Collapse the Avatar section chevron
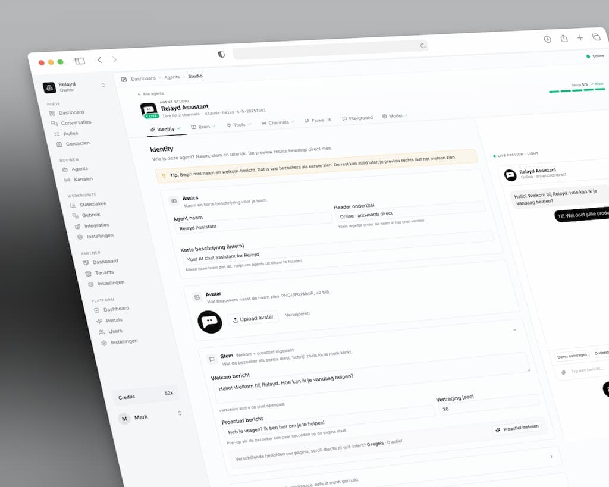609x487 pixels. (x=514, y=329)
